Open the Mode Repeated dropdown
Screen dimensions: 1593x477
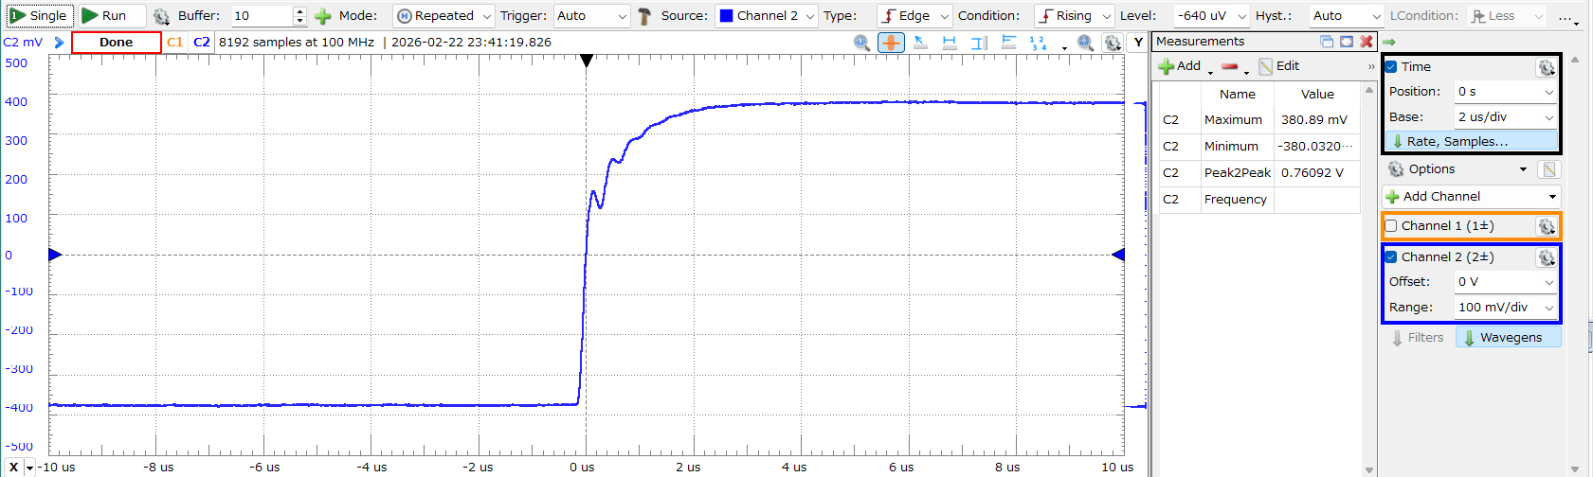click(x=444, y=16)
